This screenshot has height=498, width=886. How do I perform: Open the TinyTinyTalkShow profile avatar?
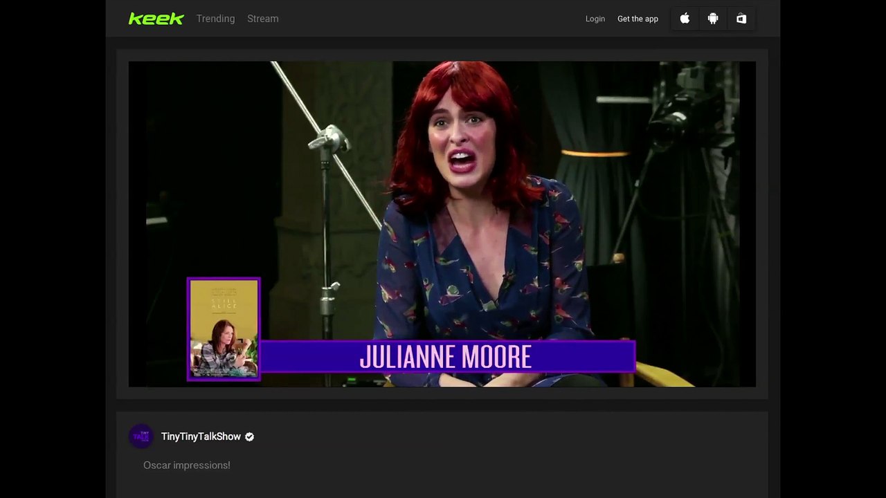(141, 436)
